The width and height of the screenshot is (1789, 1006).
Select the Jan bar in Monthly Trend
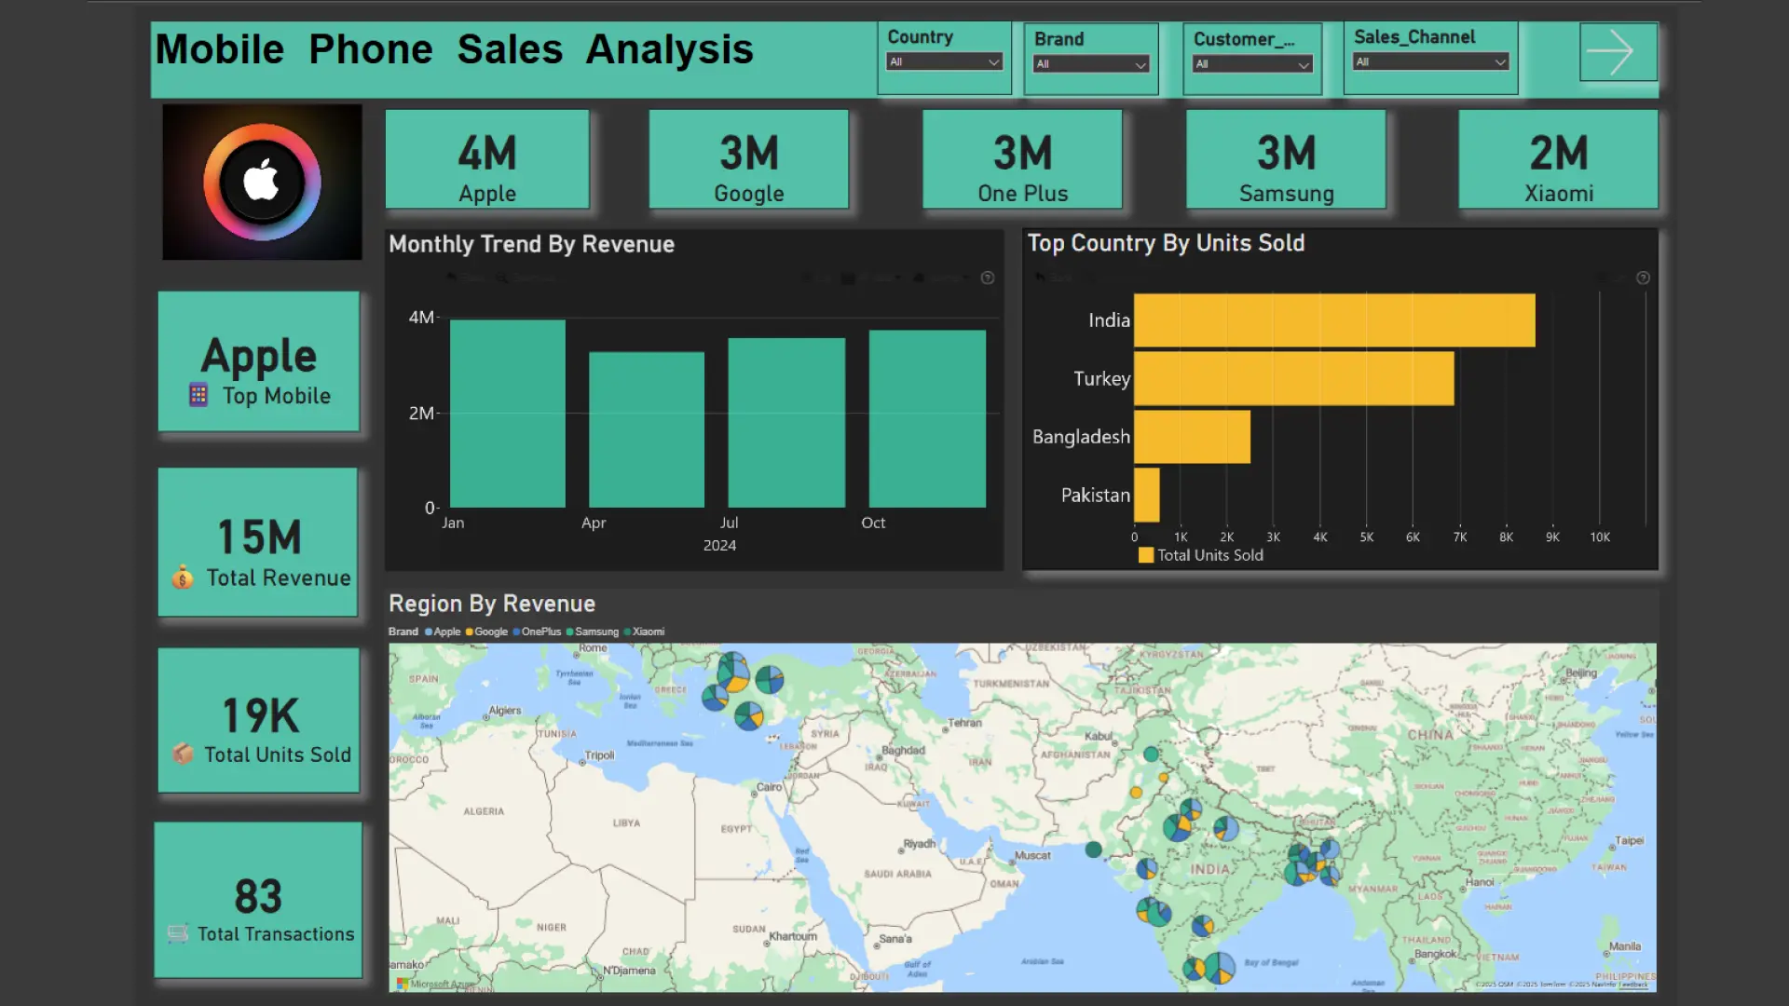507,414
